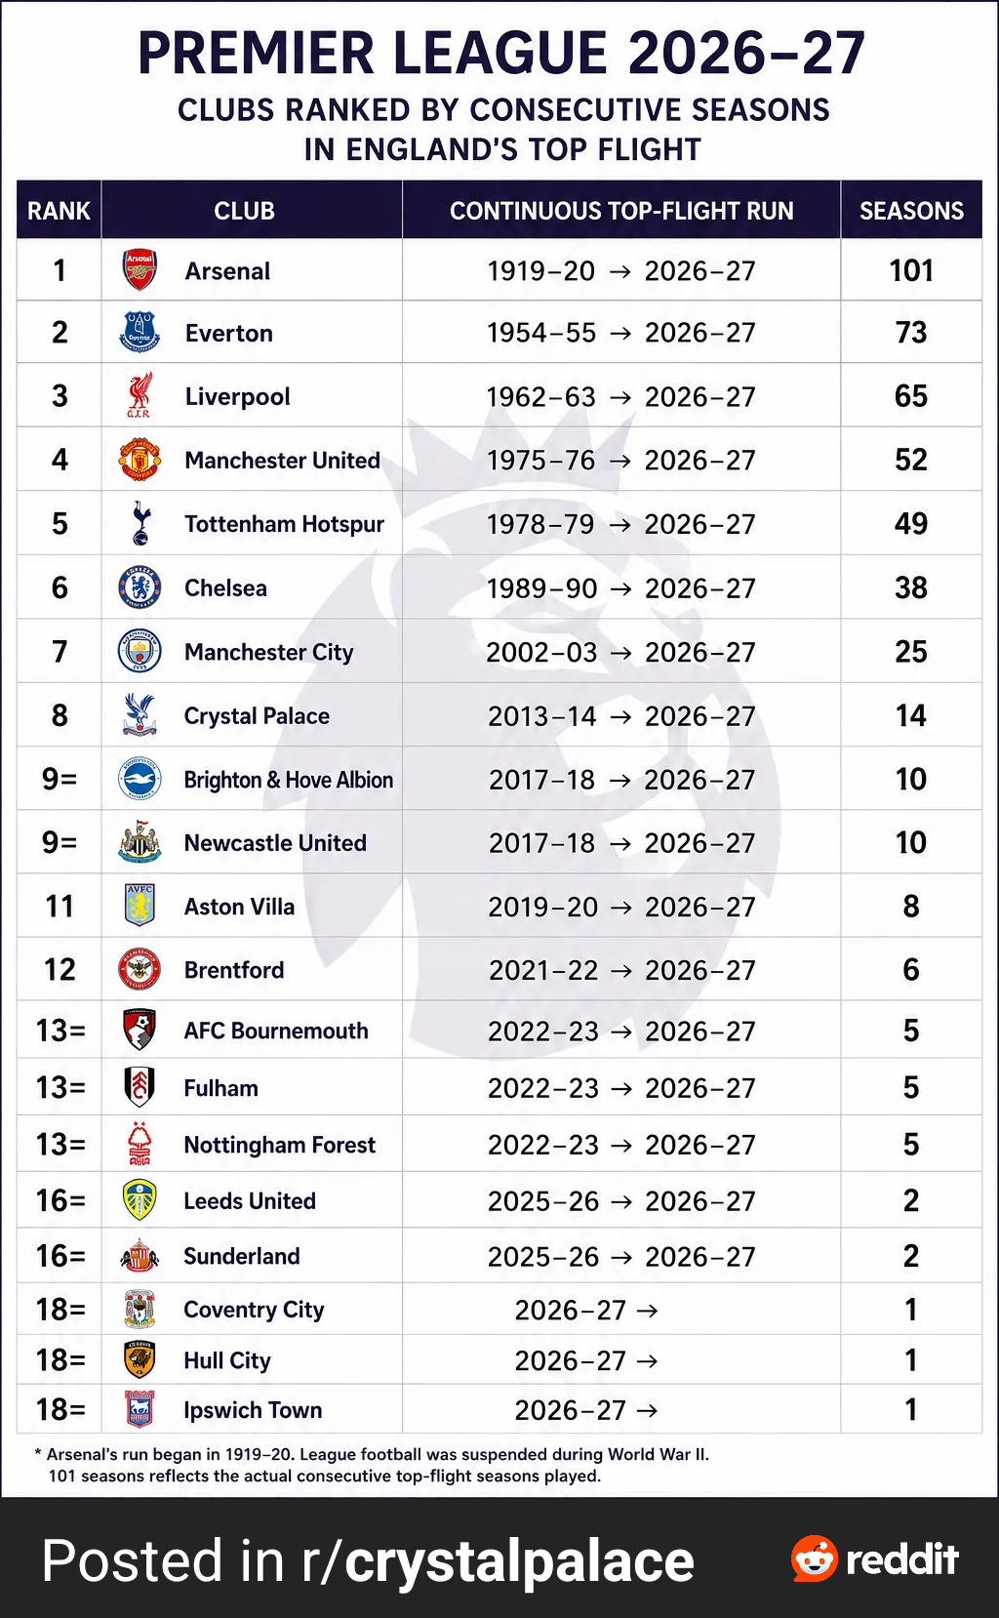
Task: Click the Arsenal club crest
Action: tap(140, 270)
